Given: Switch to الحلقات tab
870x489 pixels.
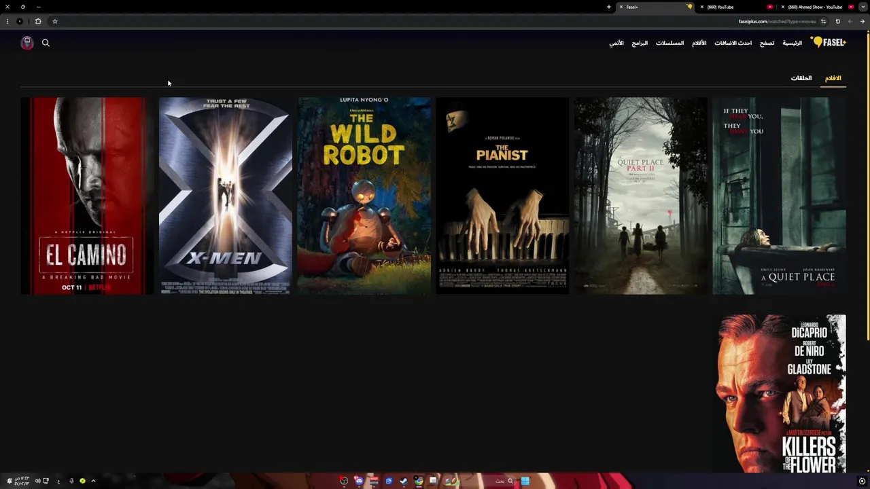Looking at the screenshot, I should pyautogui.click(x=801, y=78).
